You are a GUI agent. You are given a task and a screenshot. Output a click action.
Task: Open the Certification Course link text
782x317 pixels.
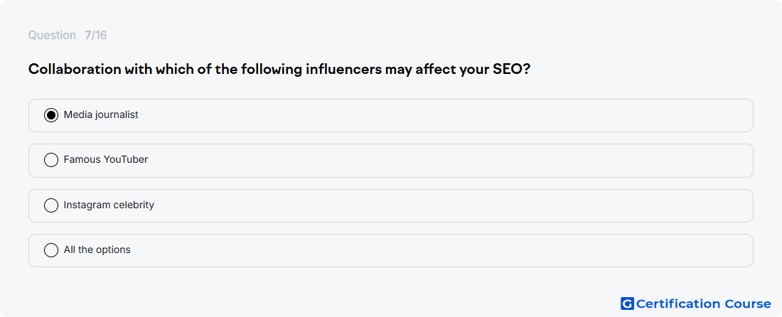pos(703,303)
